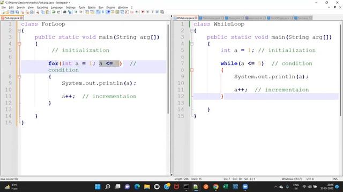Click the Undo toolbar icon
Screen dimensions: 343x192
pyautogui.click(x=54, y=12)
